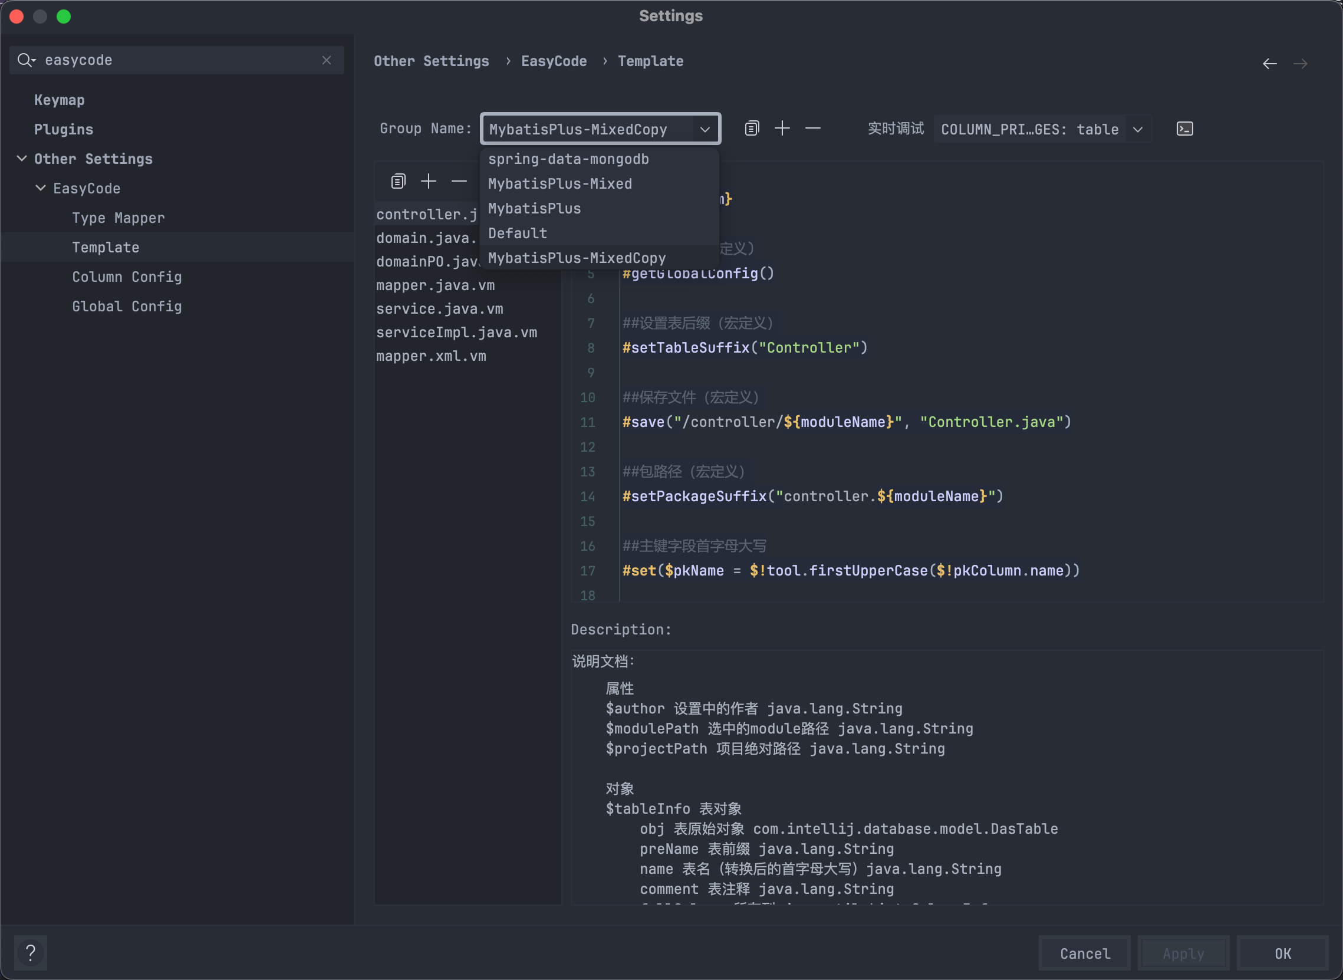Screen dimensions: 1343x980
Task: Click the Other Settings breadcrumb
Action: pos(431,61)
